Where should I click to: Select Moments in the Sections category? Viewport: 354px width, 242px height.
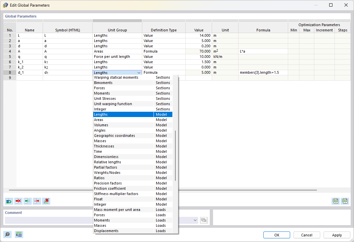133,93
